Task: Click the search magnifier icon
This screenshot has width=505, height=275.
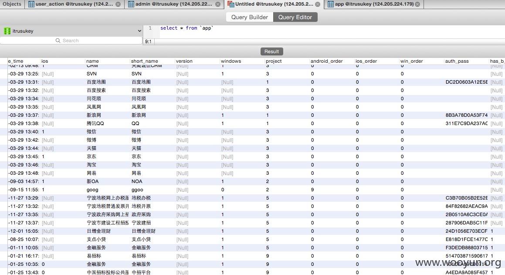Action: point(58,41)
